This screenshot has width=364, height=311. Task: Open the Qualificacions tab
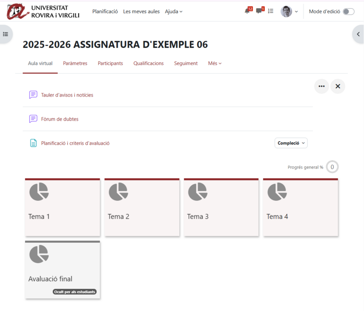coord(148,63)
